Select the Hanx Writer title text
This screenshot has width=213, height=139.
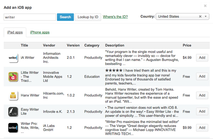[x=30, y=95]
